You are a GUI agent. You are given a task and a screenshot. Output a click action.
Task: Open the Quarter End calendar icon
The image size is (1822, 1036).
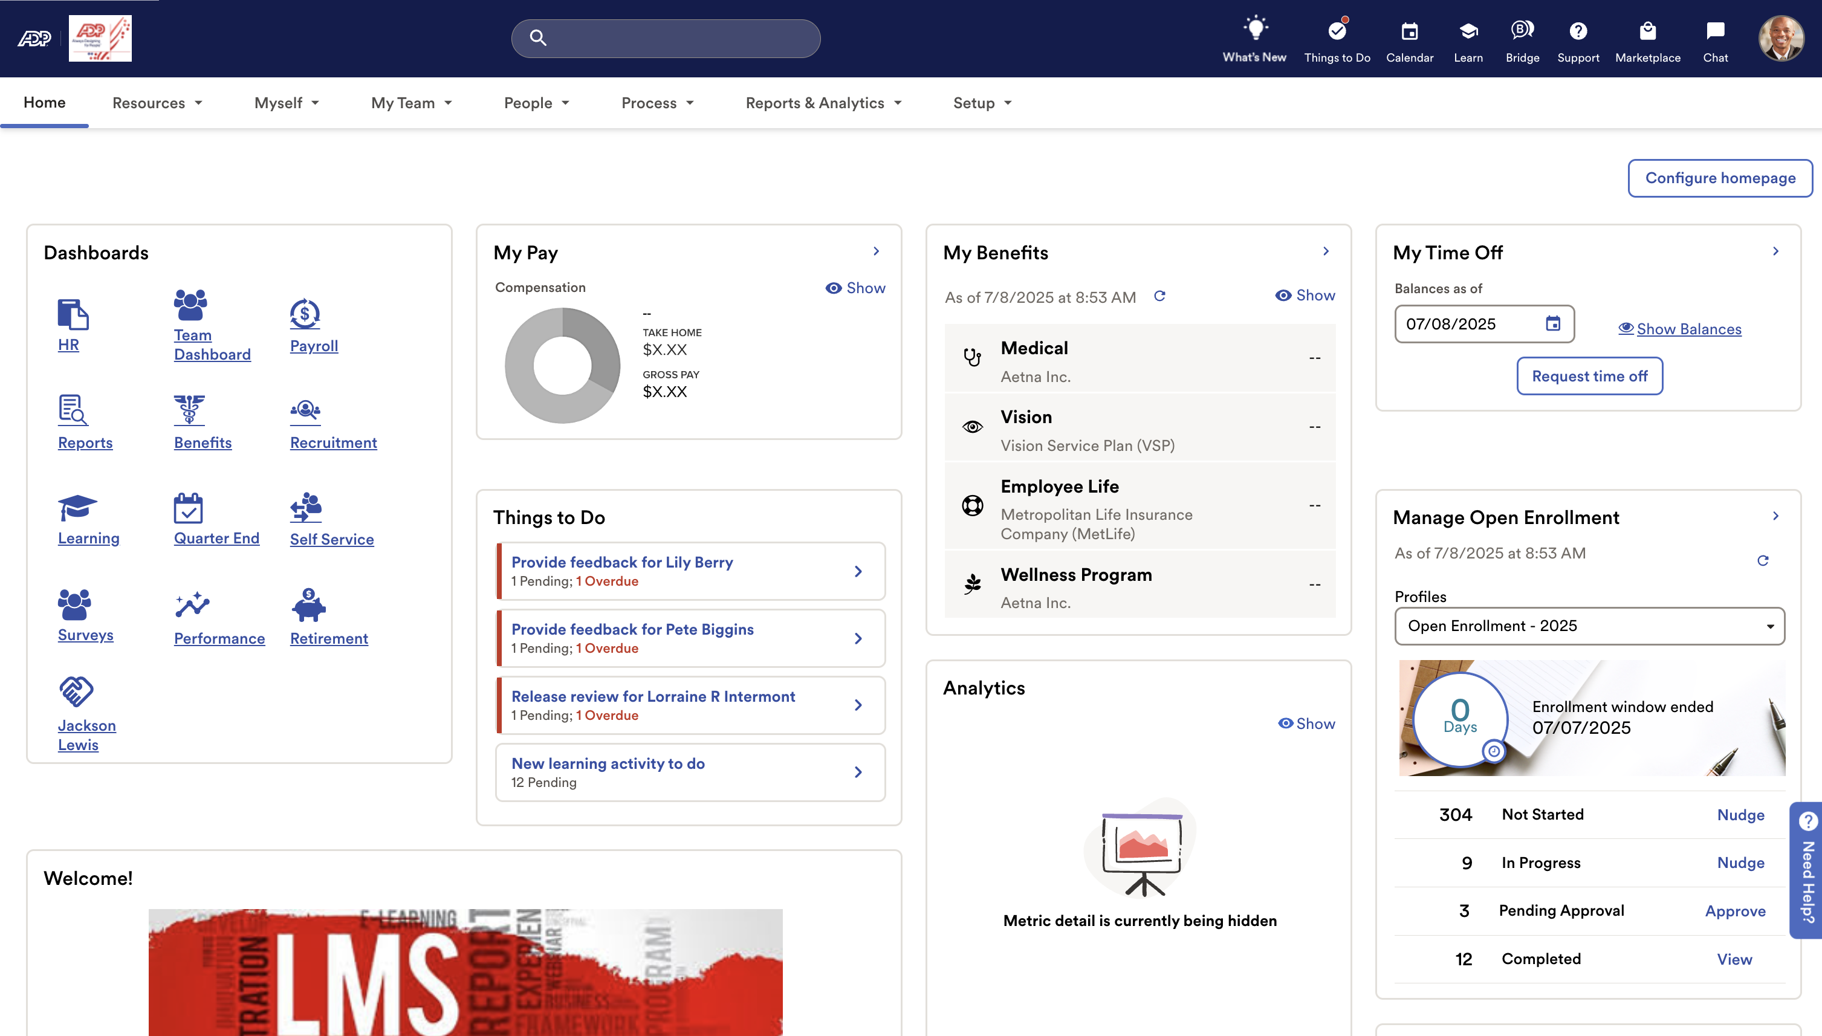[189, 508]
